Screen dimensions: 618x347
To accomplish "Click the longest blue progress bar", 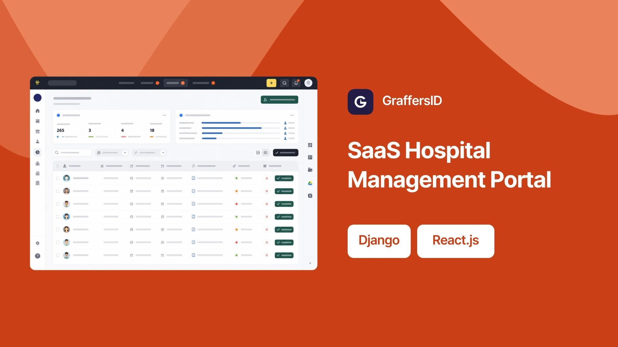I will pos(232,128).
